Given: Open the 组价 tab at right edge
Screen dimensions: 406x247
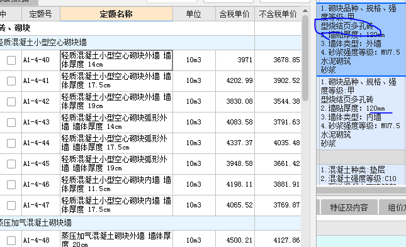Looking at the screenshot, I should pos(392,207).
